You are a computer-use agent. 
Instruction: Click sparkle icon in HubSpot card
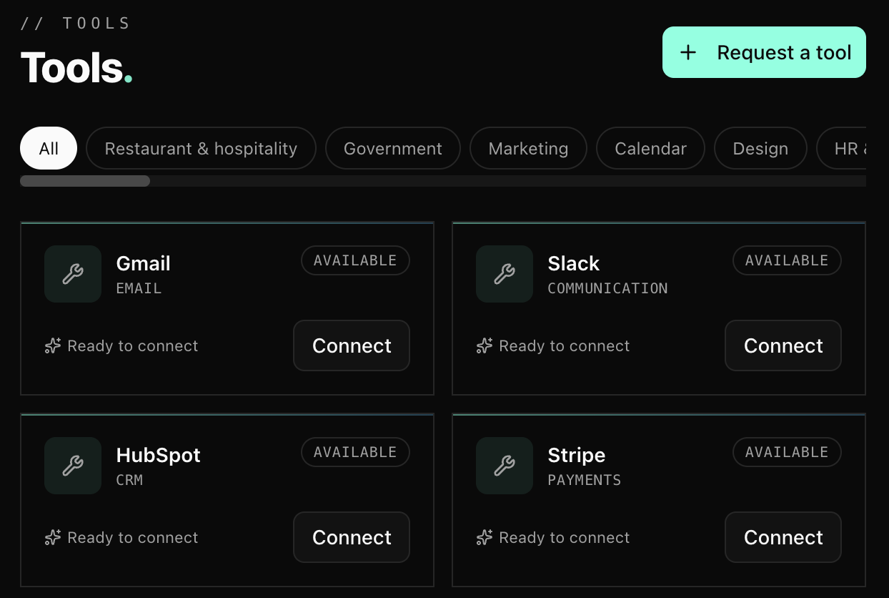pos(53,538)
